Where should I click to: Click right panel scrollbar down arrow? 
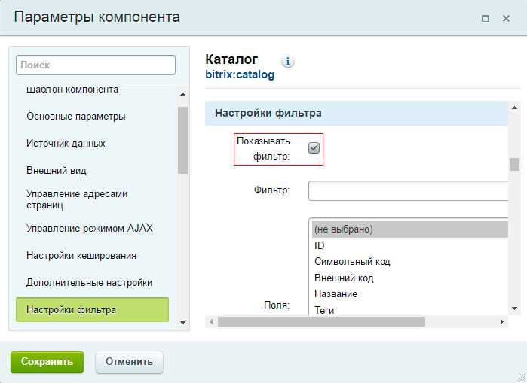[x=514, y=309]
